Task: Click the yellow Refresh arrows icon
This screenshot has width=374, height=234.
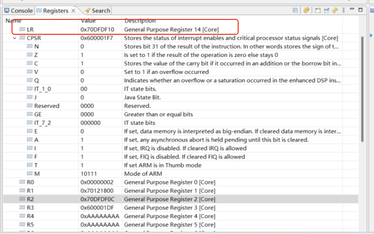Action: [x=335, y=10]
